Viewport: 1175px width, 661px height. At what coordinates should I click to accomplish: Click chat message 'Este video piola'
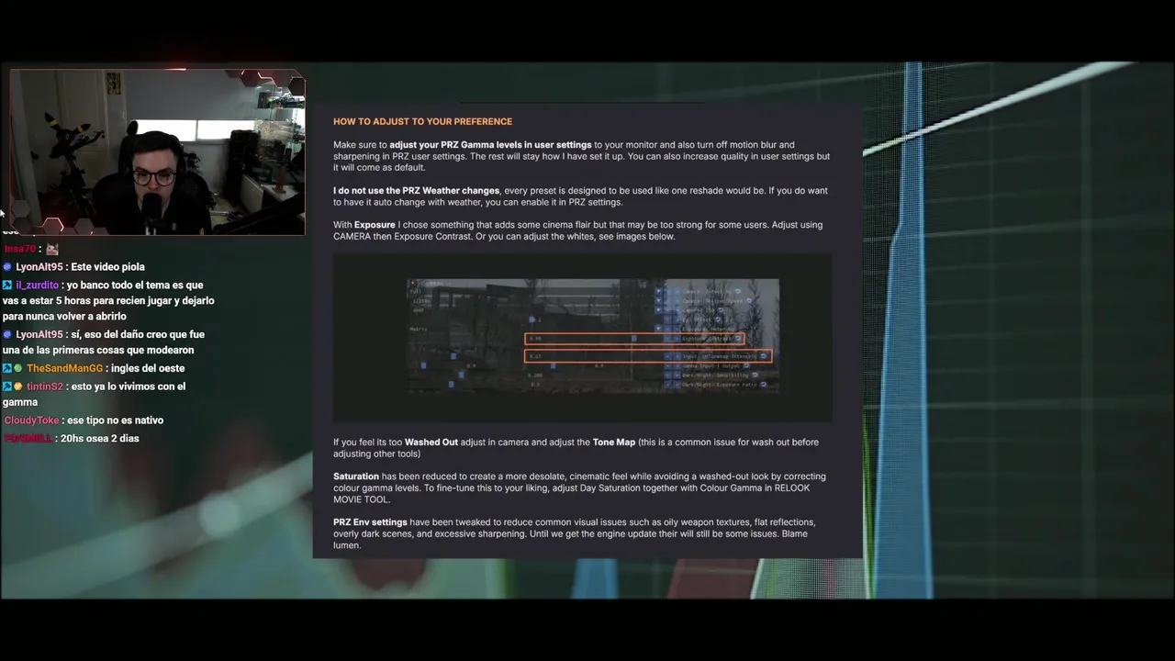coord(108,267)
